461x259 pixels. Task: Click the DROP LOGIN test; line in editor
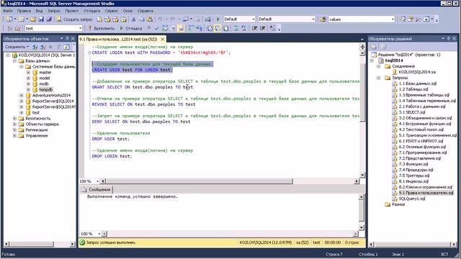pos(112,156)
